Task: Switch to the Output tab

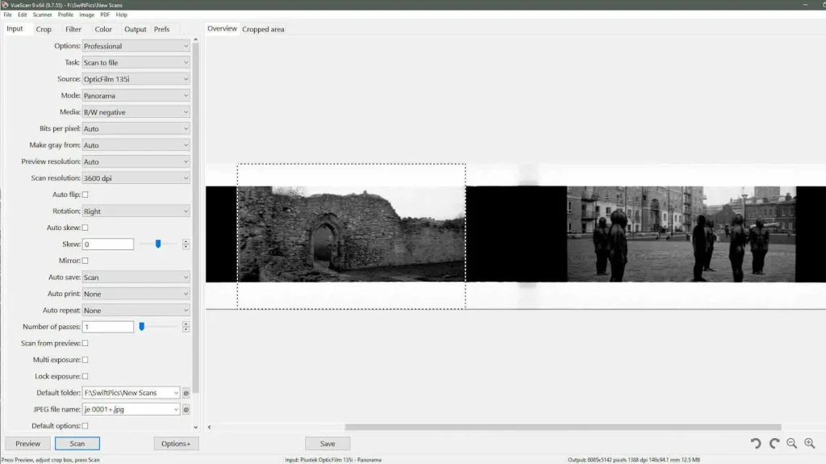Action: click(x=136, y=29)
